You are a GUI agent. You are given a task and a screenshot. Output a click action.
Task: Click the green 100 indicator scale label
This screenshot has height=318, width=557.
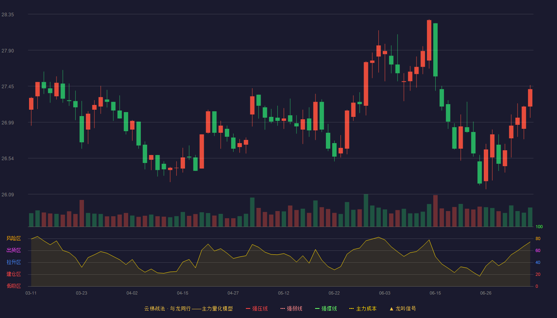pos(539,227)
